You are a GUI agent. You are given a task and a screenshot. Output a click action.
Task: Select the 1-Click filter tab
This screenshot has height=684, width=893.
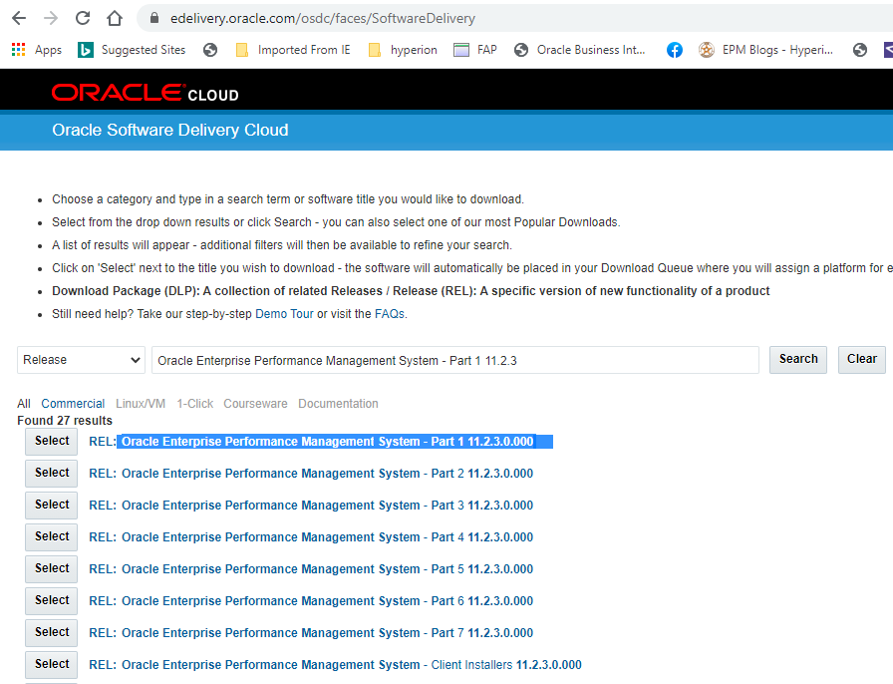point(194,404)
